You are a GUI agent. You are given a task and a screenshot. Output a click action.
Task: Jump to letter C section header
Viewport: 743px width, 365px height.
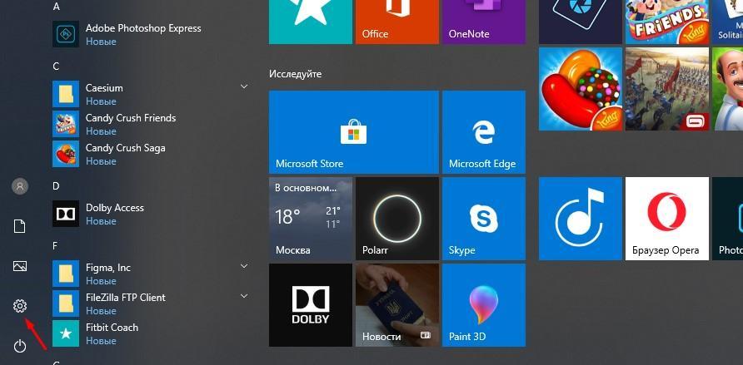tap(56, 67)
